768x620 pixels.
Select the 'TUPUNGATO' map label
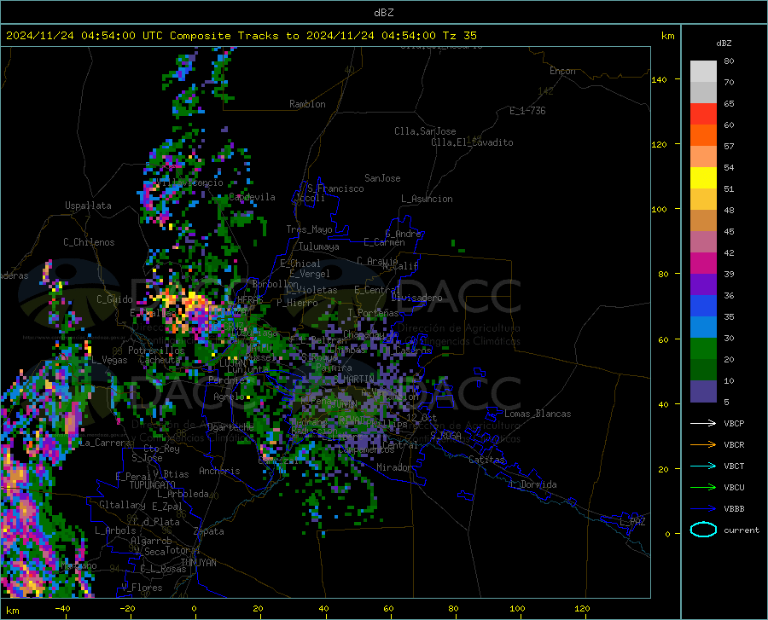pos(153,485)
